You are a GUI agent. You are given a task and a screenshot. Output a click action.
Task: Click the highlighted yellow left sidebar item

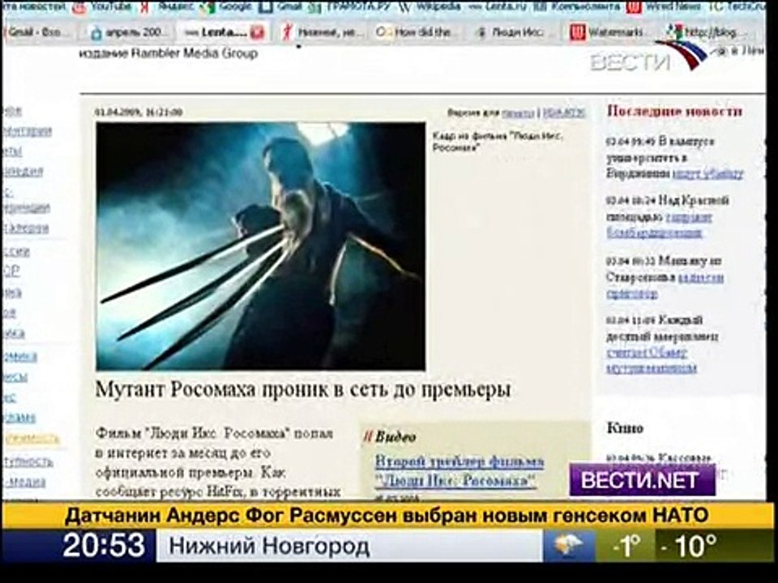click(31, 439)
